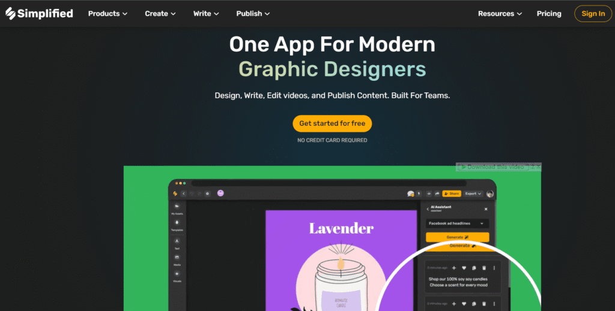Click the Get started for free button
This screenshot has height=311, width=615.
coord(332,123)
